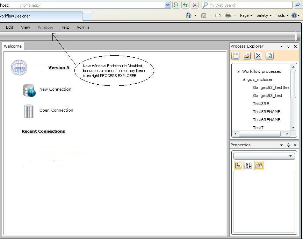Open the browser Tools menu

click(282, 15)
